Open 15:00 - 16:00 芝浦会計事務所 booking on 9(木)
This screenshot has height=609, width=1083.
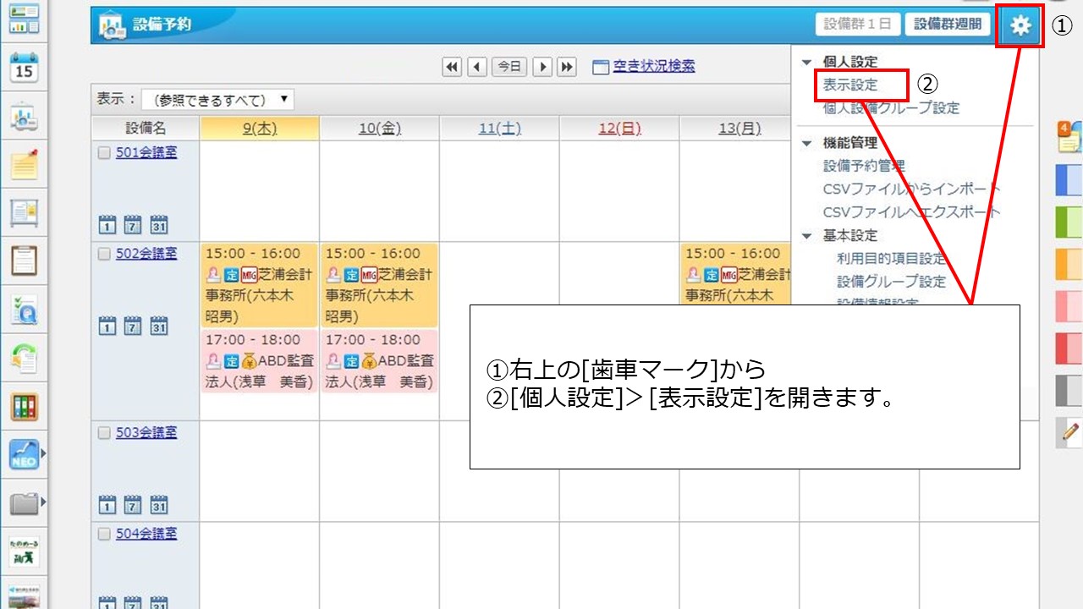(x=260, y=285)
